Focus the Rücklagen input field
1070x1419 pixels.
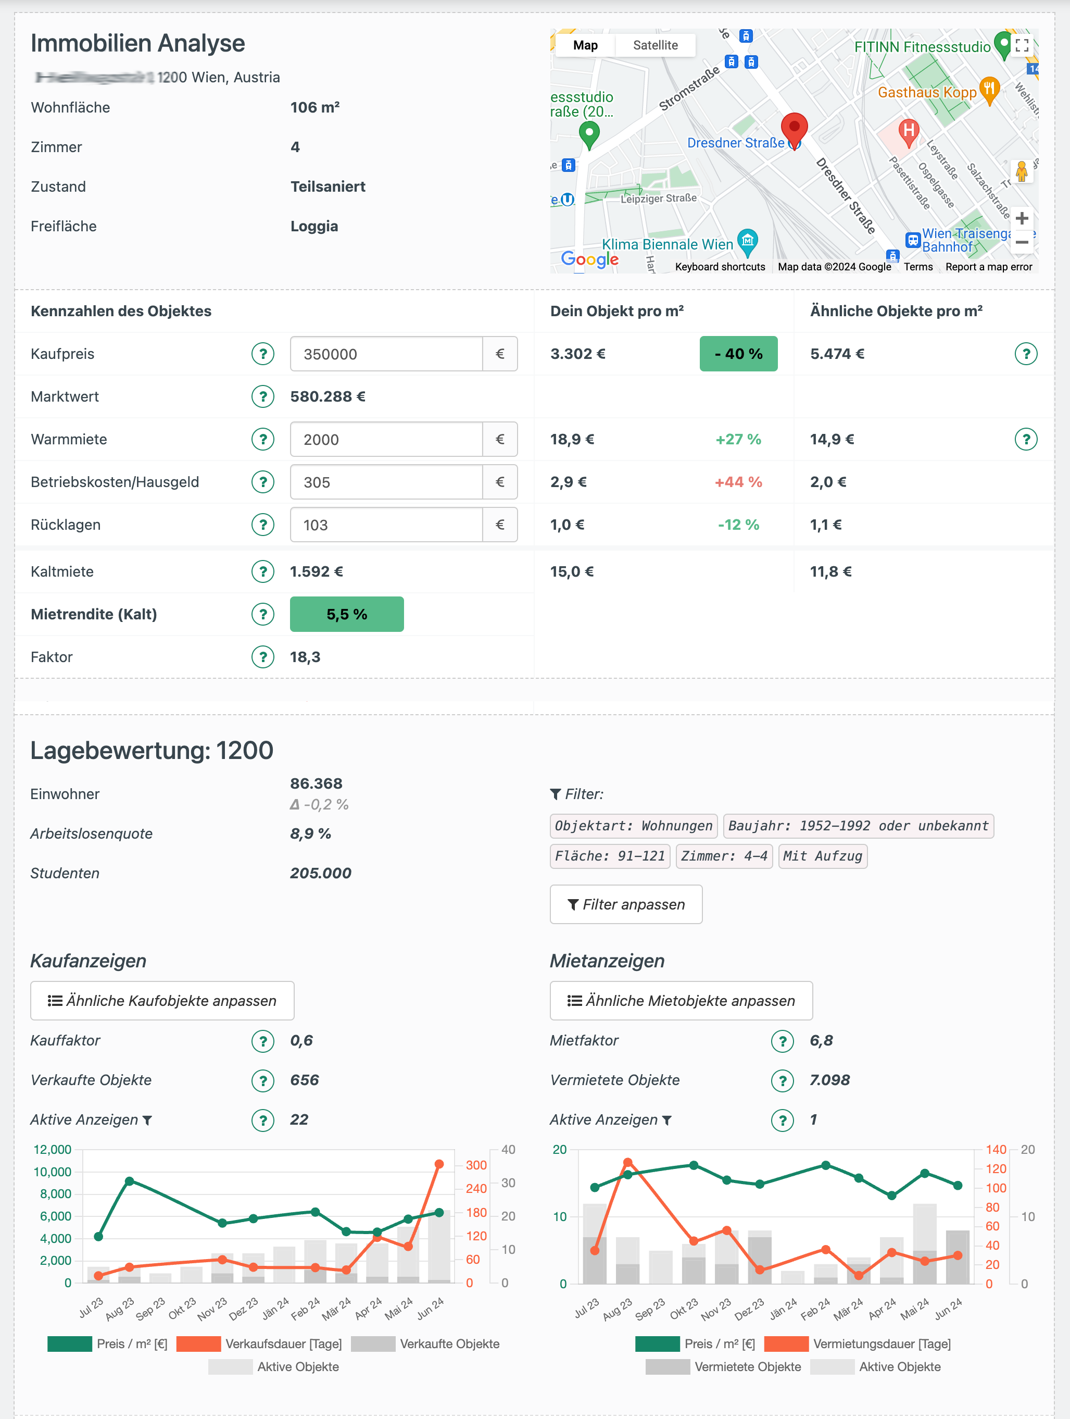(386, 525)
